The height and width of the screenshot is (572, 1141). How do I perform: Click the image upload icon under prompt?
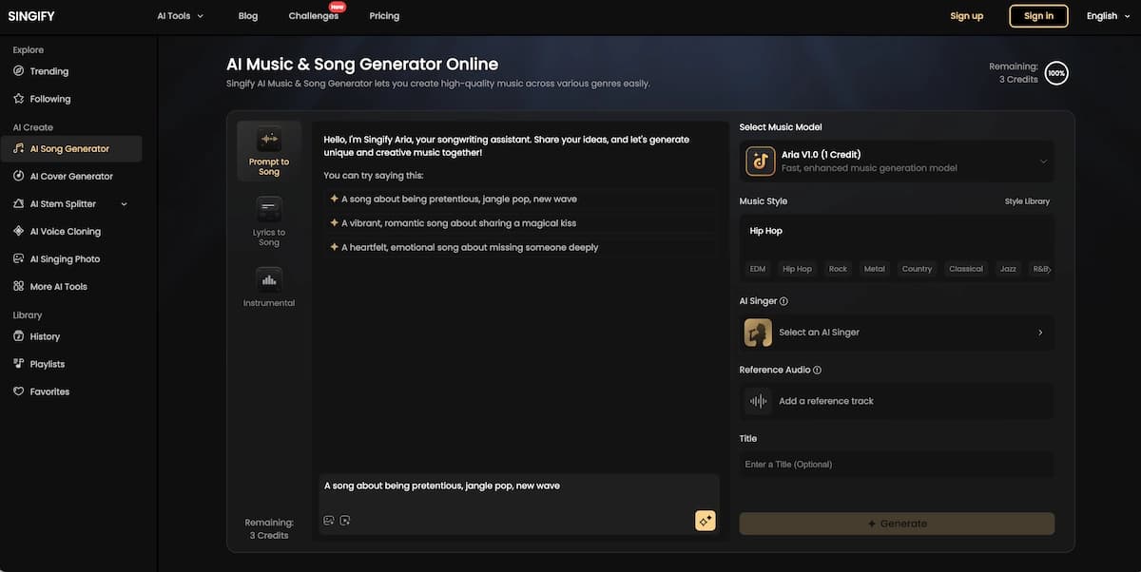click(328, 521)
